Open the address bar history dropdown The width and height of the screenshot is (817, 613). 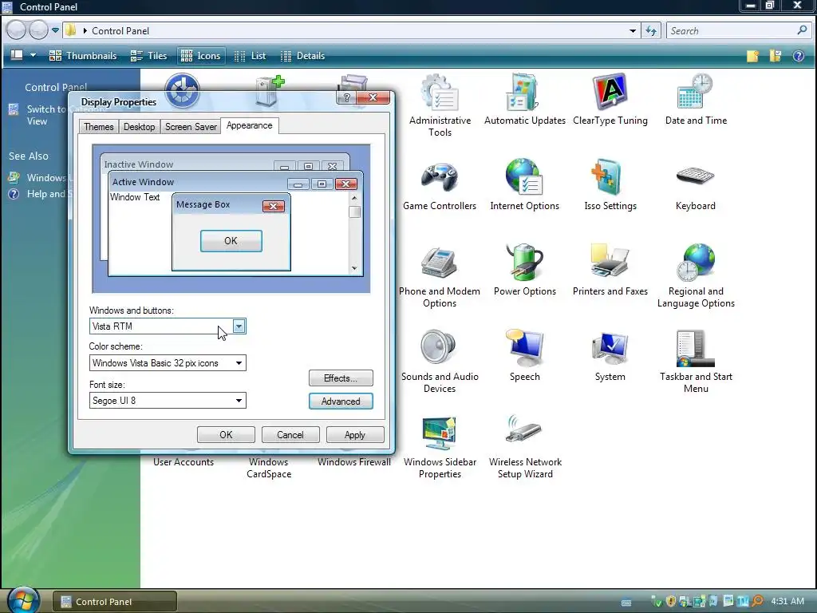632,31
